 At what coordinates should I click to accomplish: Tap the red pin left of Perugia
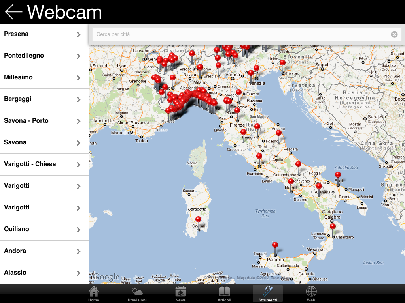click(x=243, y=132)
